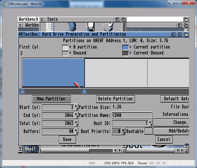The image size is (197, 168).
Task: Click the Tools window horizontal scrollbar
Action: [x=77, y=150]
